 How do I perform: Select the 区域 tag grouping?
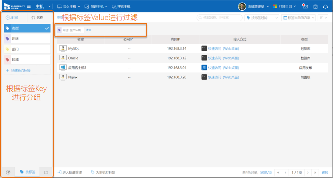pos(27,59)
